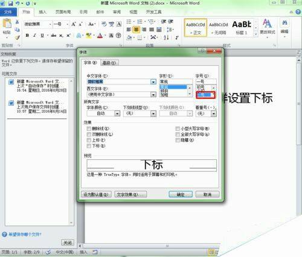Click the Italic formatting icon

(x=34, y=36)
